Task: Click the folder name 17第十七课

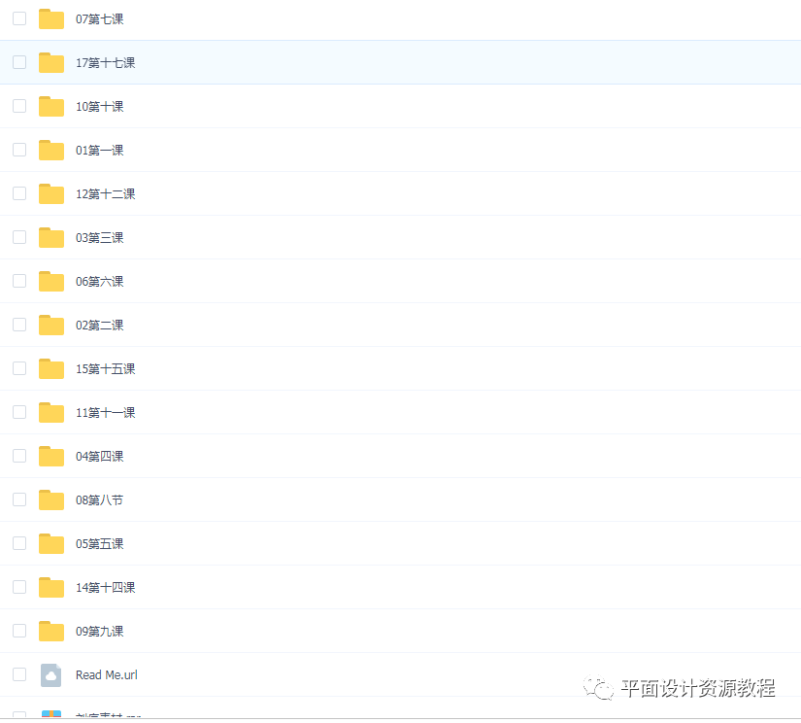Action: click(105, 63)
